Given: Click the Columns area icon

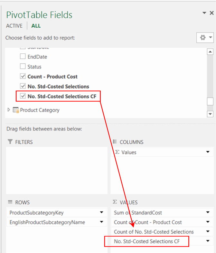Looking at the screenshot, I should pos(115,142).
